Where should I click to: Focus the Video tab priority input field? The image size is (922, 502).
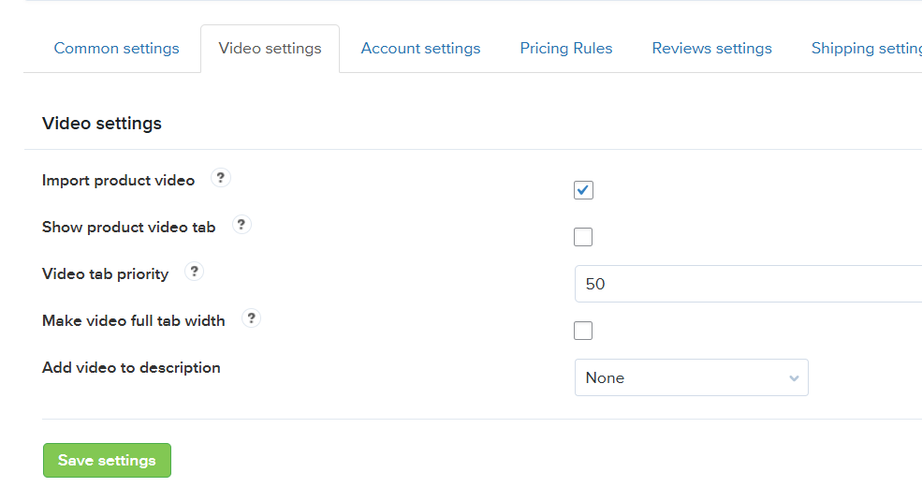point(749,284)
